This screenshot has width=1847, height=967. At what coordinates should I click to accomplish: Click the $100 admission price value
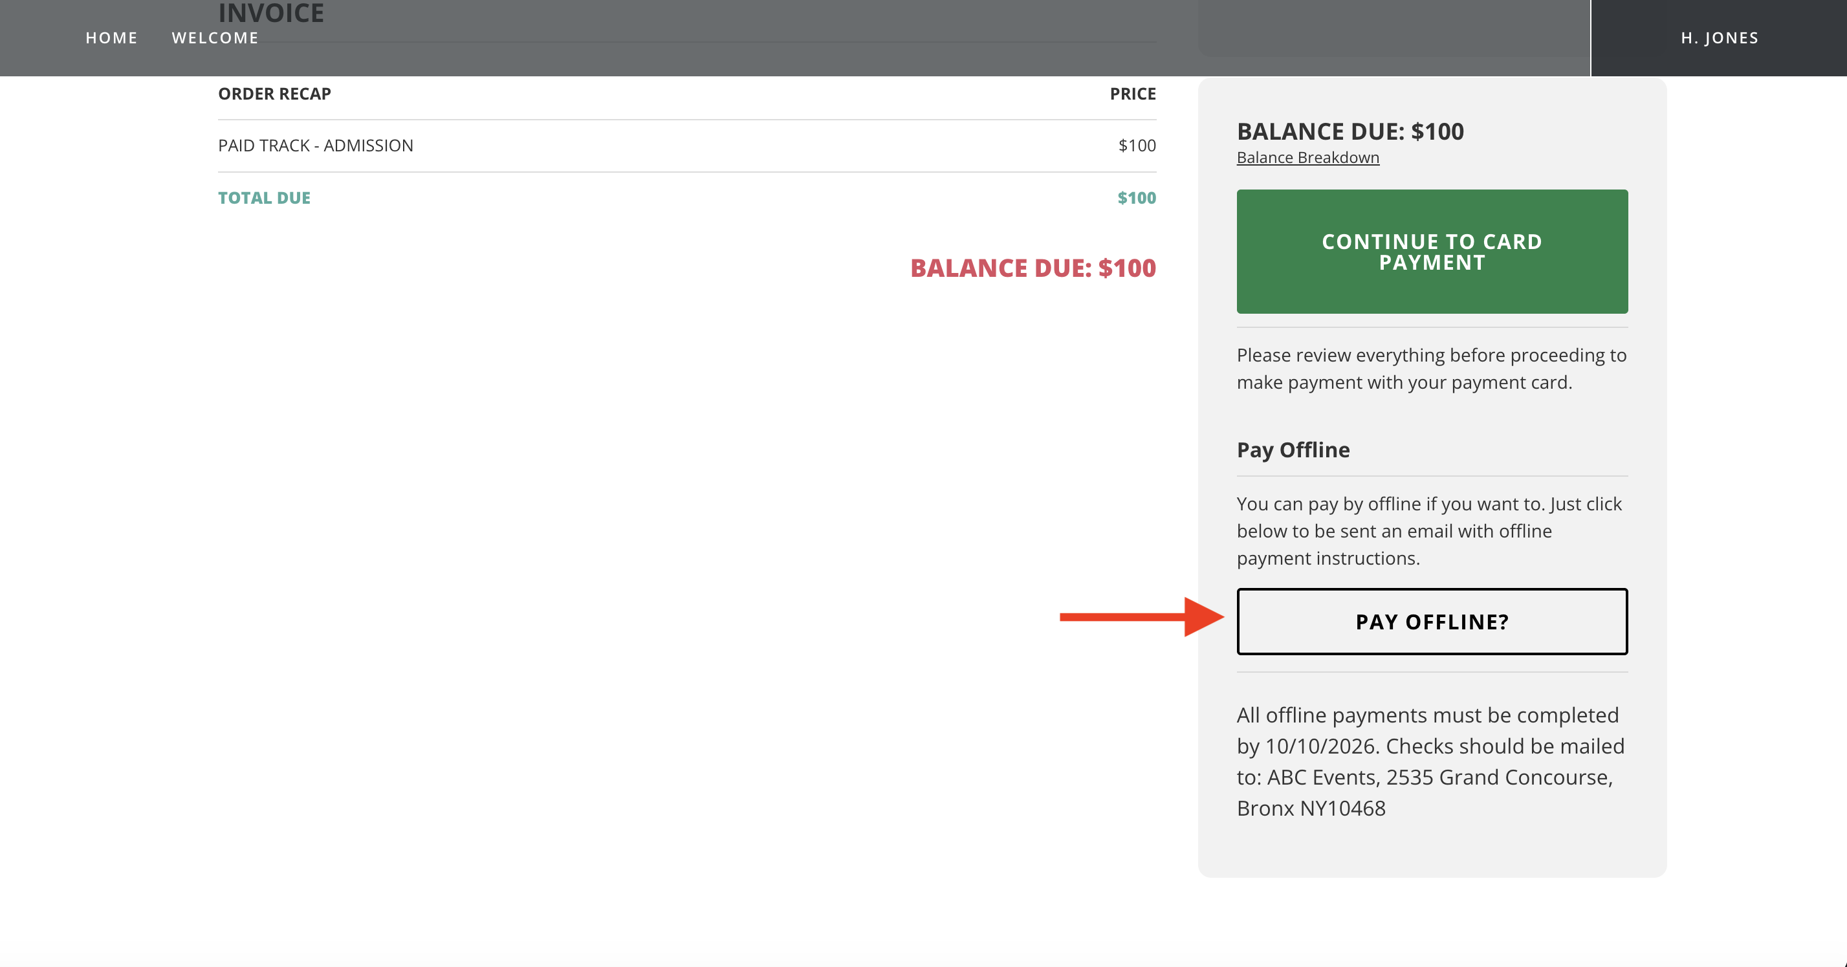(x=1137, y=146)
